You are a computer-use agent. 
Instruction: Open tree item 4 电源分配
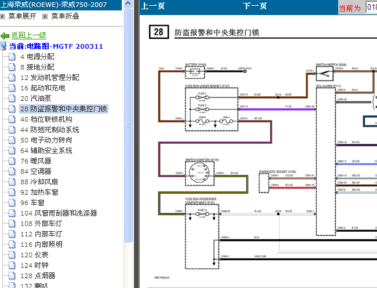37,57
